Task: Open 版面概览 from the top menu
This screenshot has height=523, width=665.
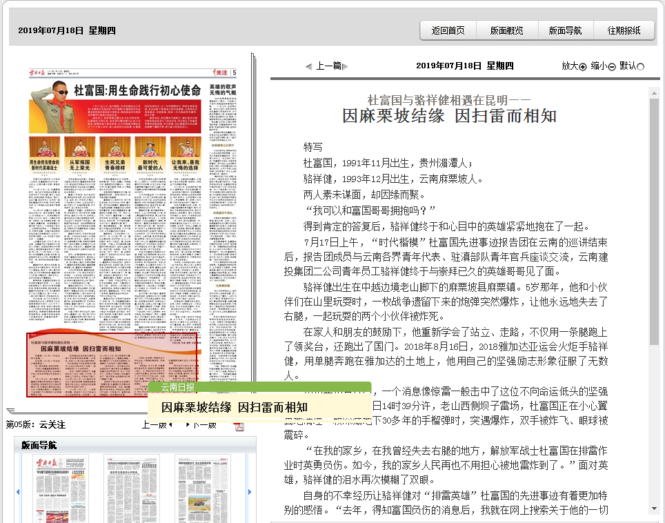Action: (x=508, y=31)
